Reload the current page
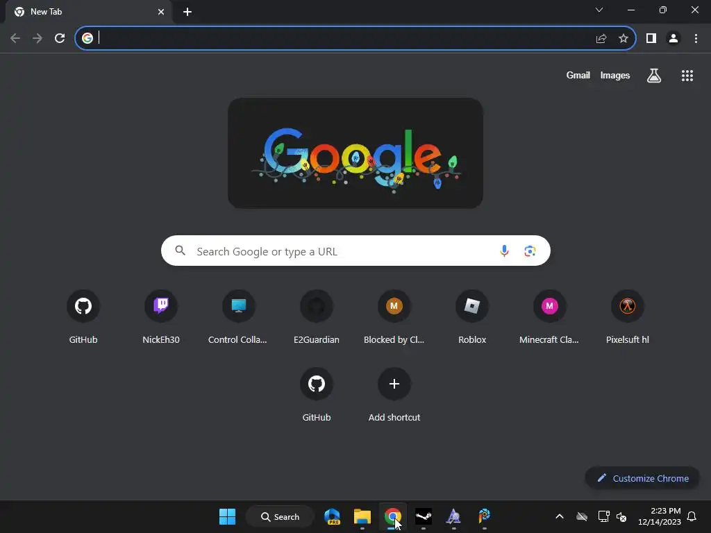The width and height of the screenshot is (711, 533). coord(60,38)
